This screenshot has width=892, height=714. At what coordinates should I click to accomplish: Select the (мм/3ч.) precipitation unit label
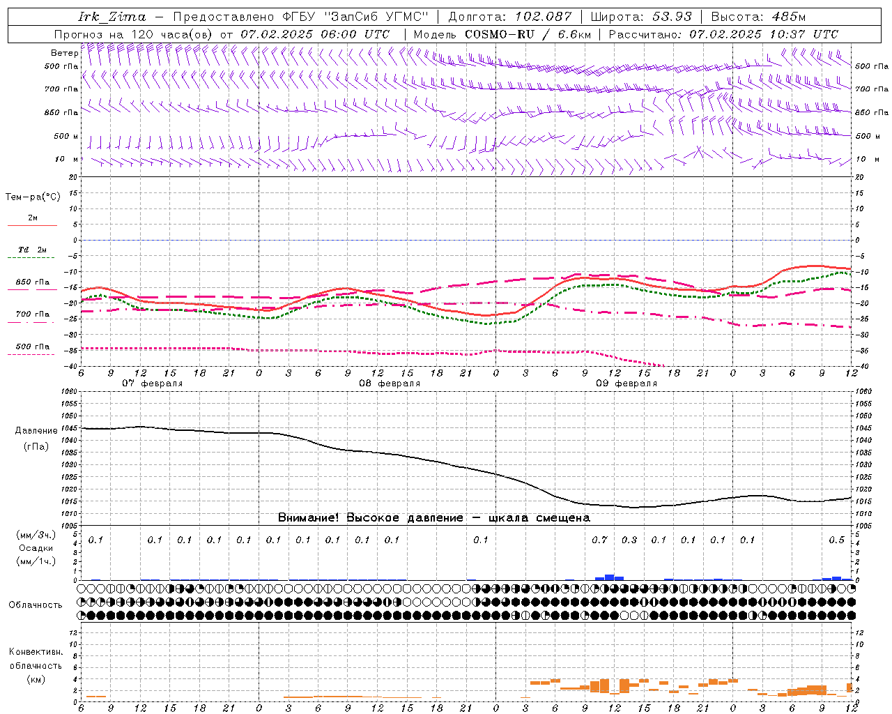pyautogui.click(x=36, y=535)
